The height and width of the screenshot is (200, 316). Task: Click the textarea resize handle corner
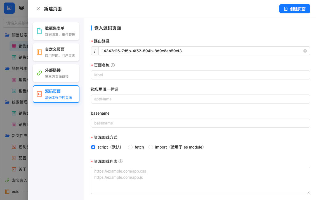point(308,192)
